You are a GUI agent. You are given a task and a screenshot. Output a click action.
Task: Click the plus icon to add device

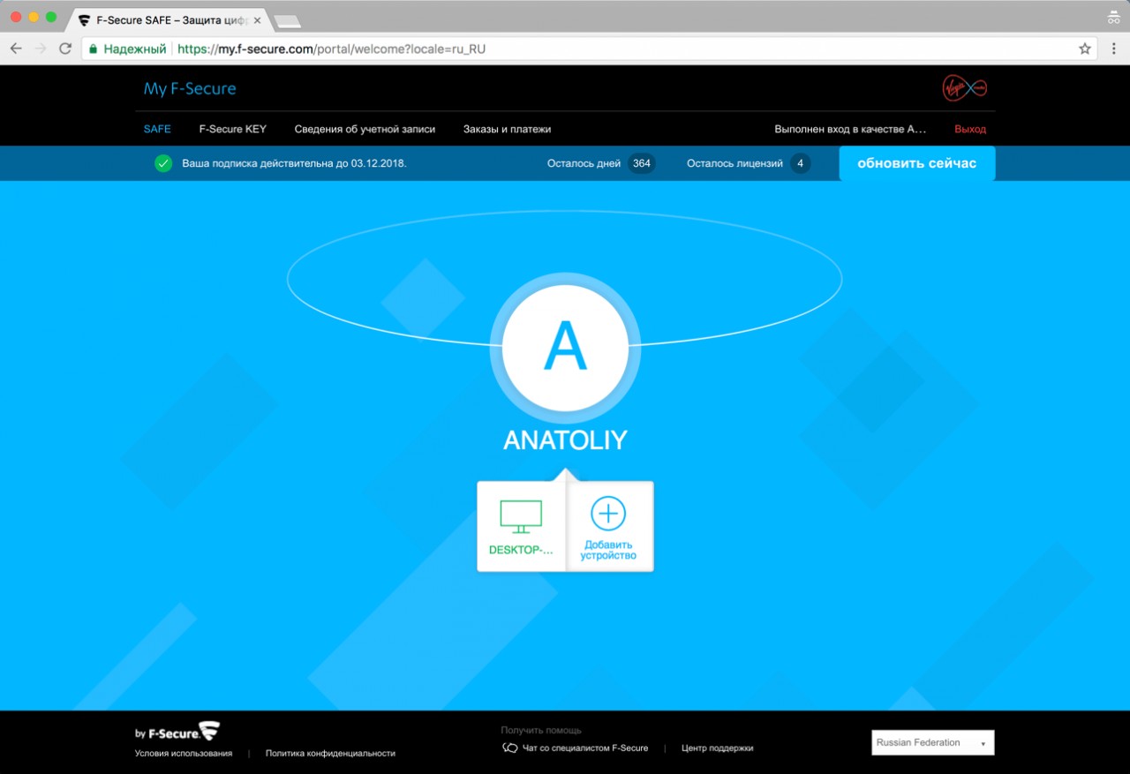(x=608, y=513)
